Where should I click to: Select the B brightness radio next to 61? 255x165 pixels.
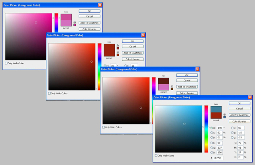[212, 137]
